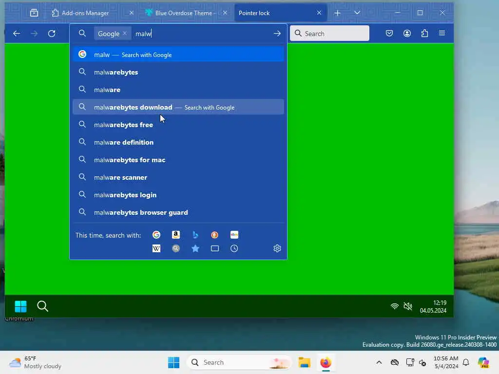499x374 pixels.
Task: Click the Firefox View icon in the tab strip
Action: [34, 13]
